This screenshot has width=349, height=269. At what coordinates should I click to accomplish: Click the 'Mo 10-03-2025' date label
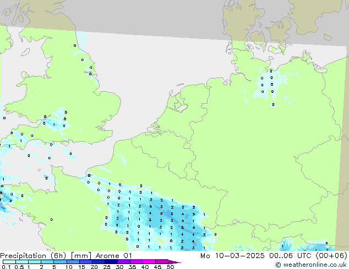pyautogui.click(x=232, y=256)
